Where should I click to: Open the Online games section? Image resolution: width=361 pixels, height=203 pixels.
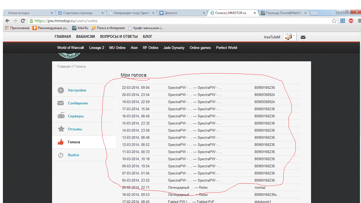pyautogui.click(x=200, y=48)
